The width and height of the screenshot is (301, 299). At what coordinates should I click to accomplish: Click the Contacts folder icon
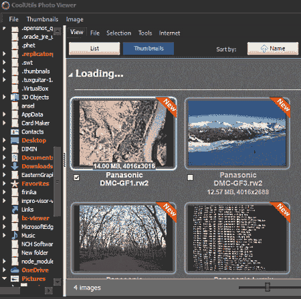15,132
